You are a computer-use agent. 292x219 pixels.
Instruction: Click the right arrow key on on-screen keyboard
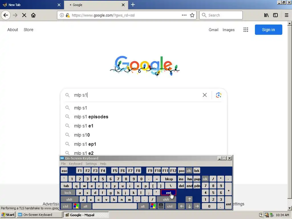(197, 206)
